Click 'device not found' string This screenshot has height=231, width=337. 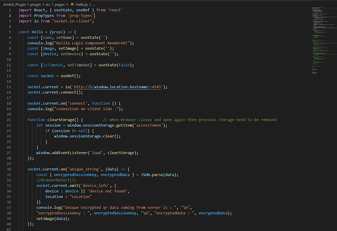(x=107, y=191)
